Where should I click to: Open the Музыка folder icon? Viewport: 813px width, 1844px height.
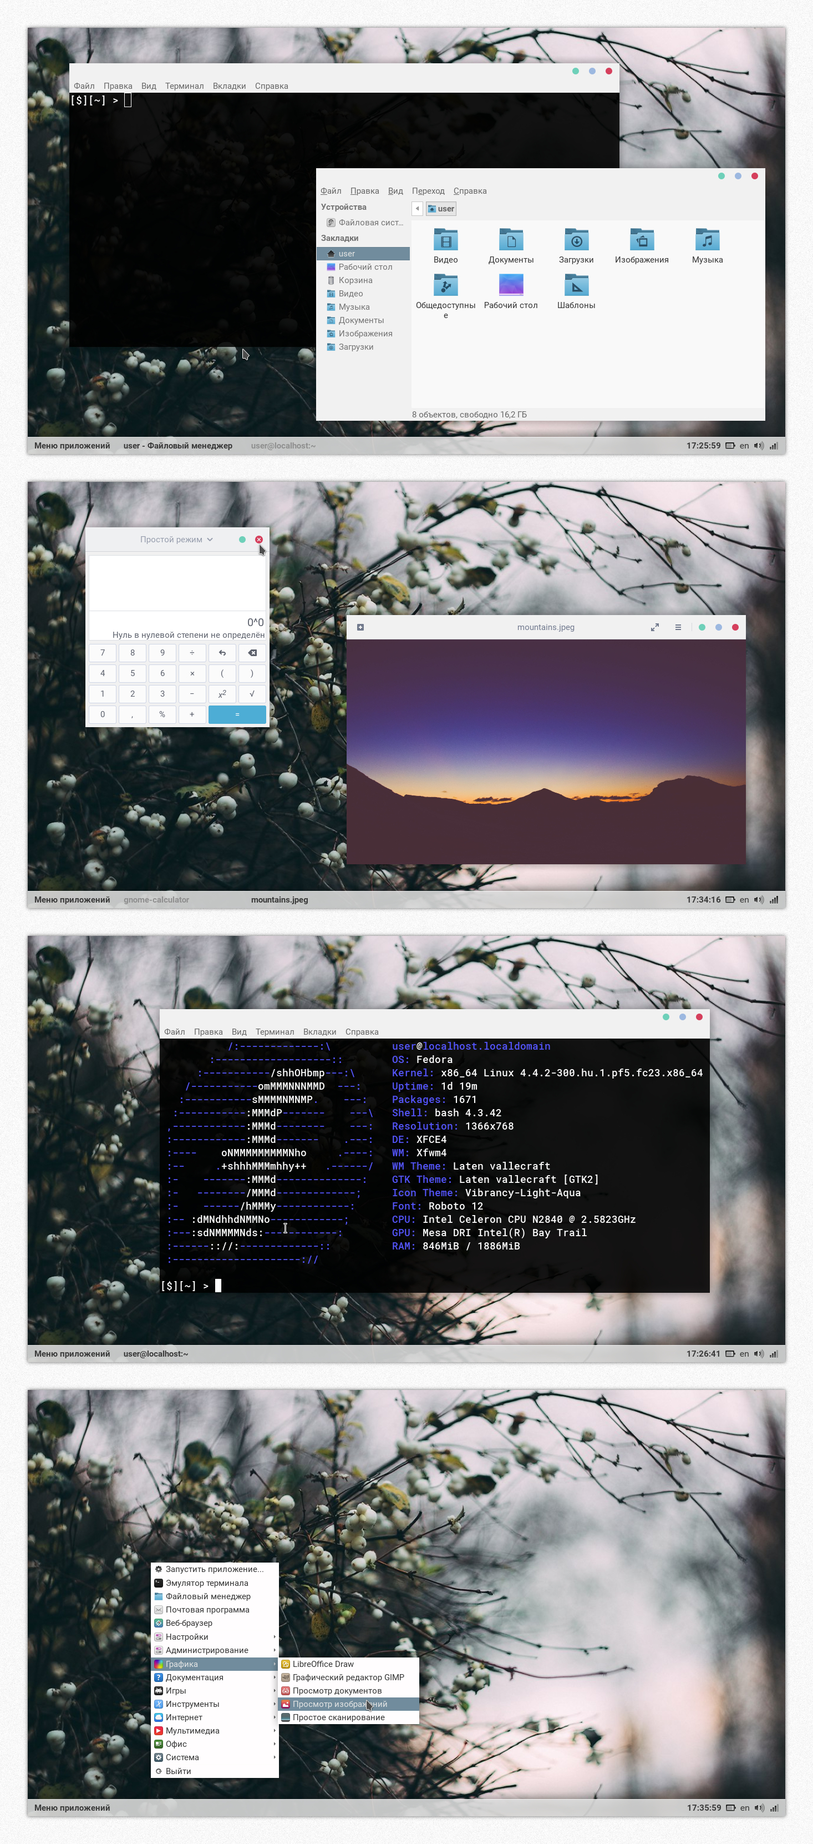click(x=707, y=240)
